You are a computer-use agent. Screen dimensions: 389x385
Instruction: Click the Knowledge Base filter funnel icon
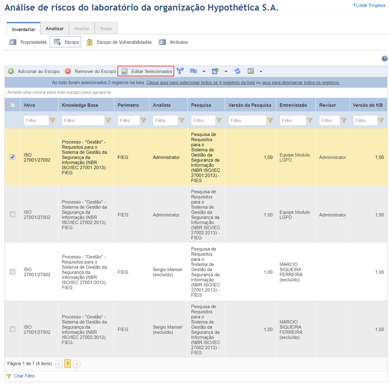(108, 121)
